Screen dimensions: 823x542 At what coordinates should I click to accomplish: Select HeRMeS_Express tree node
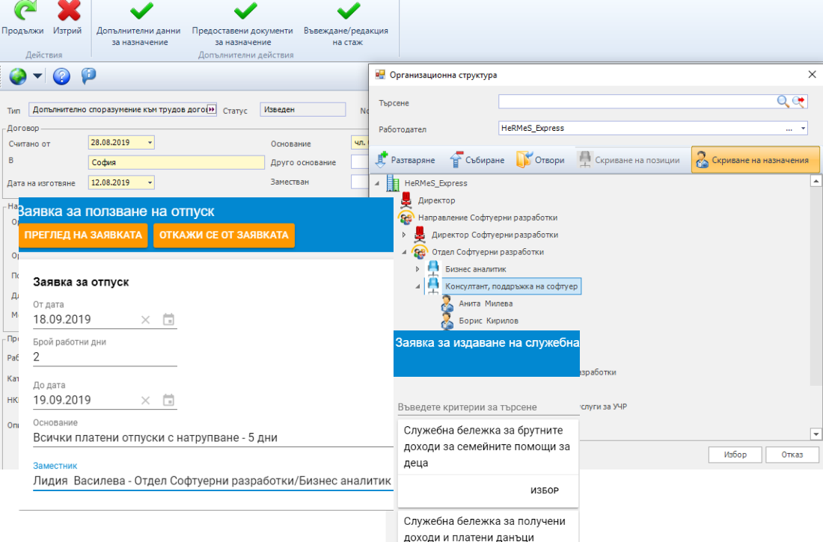[x=435, y=183]
